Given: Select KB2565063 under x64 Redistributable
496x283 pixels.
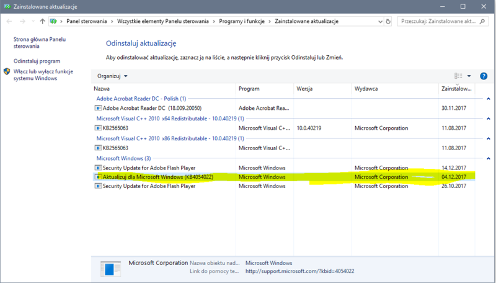Looking at the screenshot, I should tap(284, 128).
